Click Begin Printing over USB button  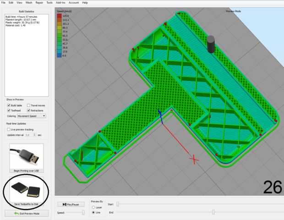point(27,170)
